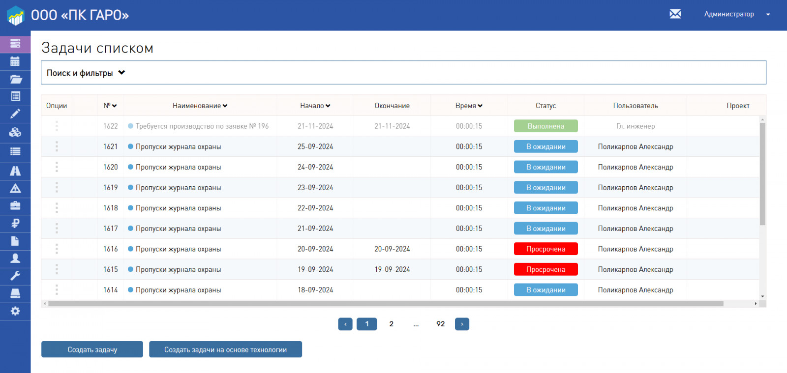This screenshot has width=787, height=373.
Task: Open the wrench icon in sidebar
Action: 15,276
